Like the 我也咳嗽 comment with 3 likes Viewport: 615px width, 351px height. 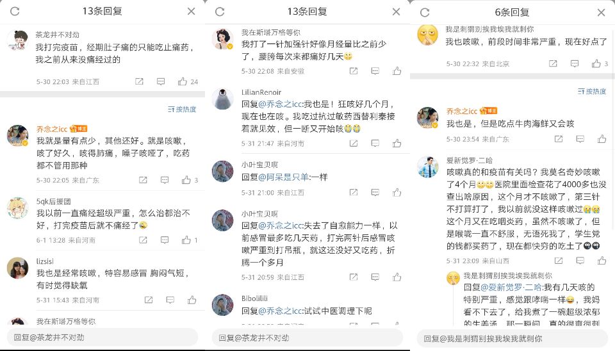[596, 63]
